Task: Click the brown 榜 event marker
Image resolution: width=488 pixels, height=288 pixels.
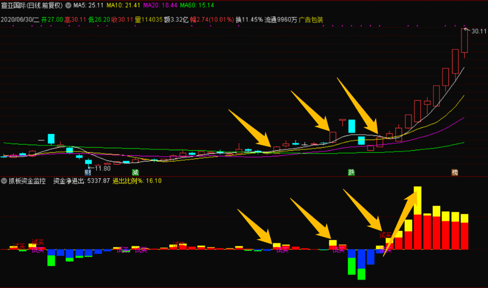Action: (455, 173)
